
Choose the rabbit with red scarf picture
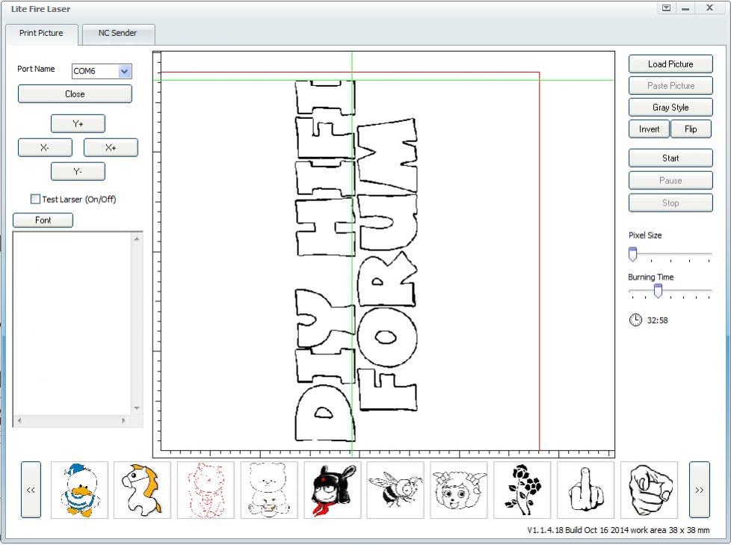point(333,490)
